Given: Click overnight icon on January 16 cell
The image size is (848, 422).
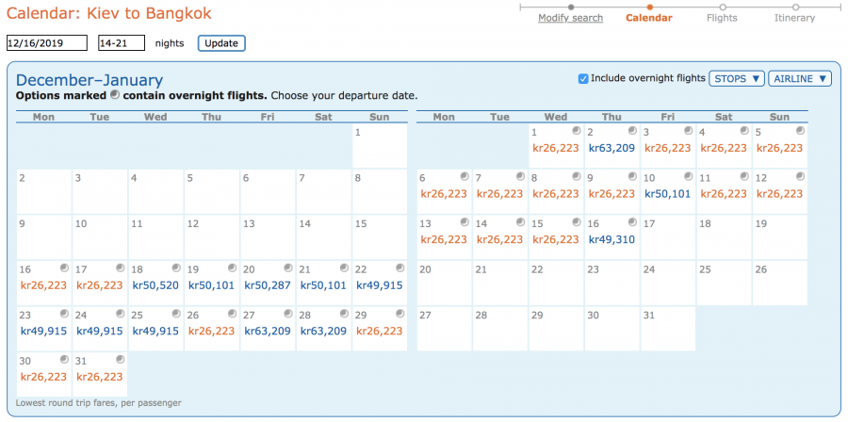Looking at the screenshot, I should tap(632, 222).
